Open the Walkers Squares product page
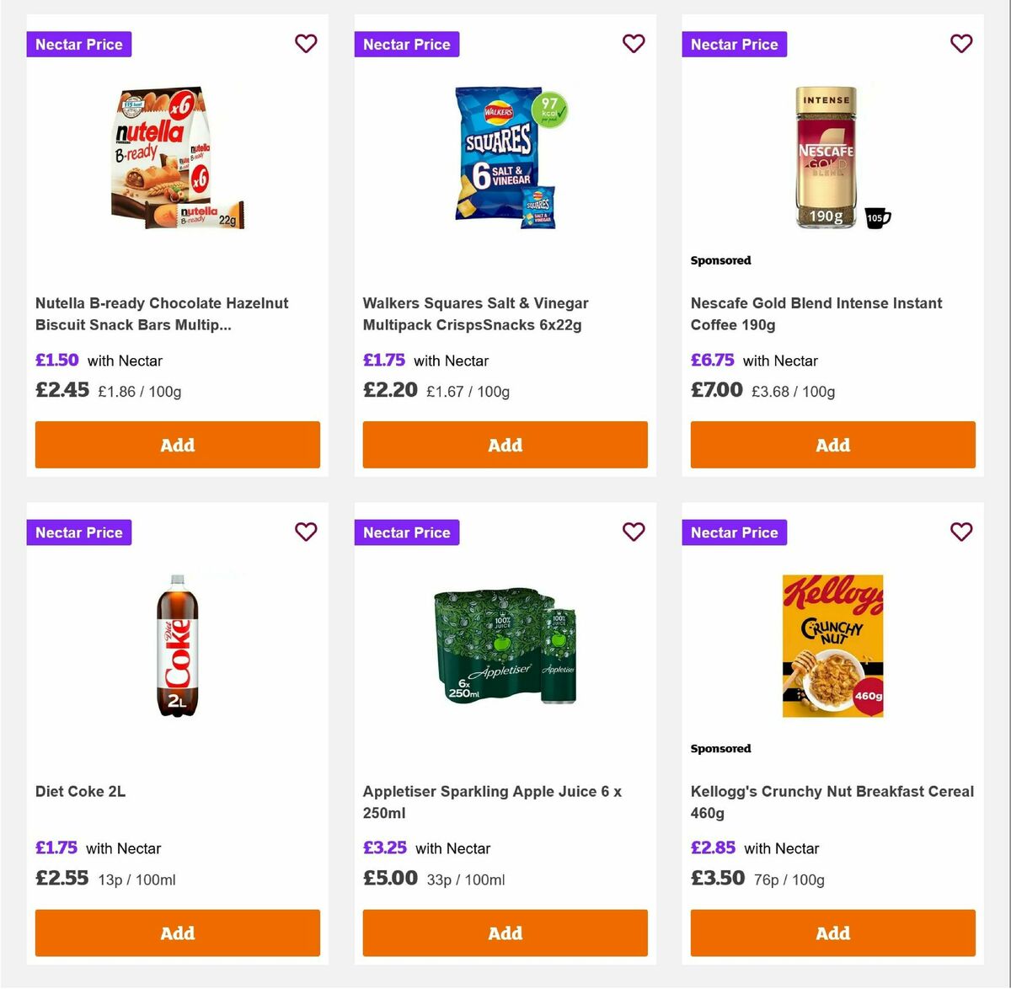The width and height of the screenshot is (1011, 989). 475,313
